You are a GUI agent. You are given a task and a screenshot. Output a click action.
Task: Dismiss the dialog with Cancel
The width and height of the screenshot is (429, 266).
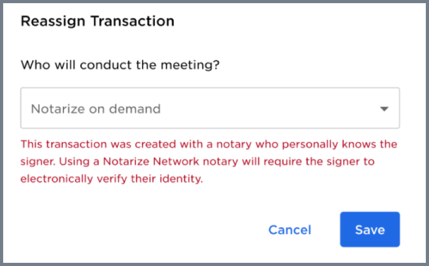point(290,230)
